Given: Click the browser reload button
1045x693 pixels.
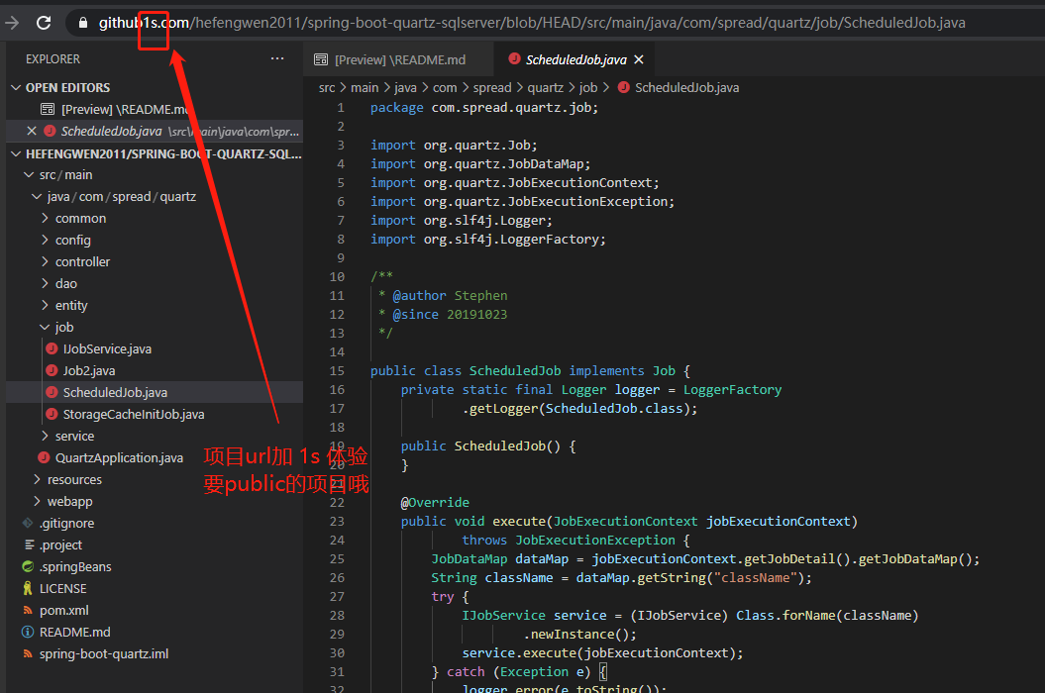Looking at the screenshot, I should pos(44,23).
